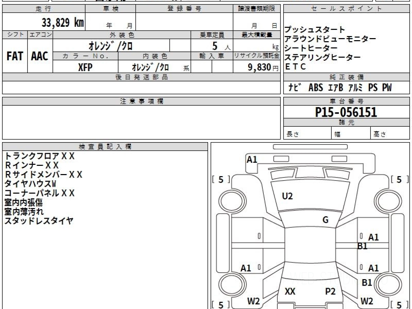The width and height of the screenshot is (412, 309).
Task: Click the 車台番号 header
Action: (x=346, y=101)
